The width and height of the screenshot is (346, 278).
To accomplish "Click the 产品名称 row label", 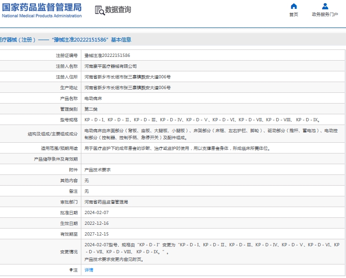I will [x=69, y=98].
